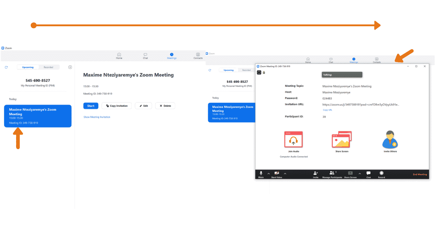Expand audio options arrow beside Mute
Screen dimensions: 439x229
click(269, 174)
